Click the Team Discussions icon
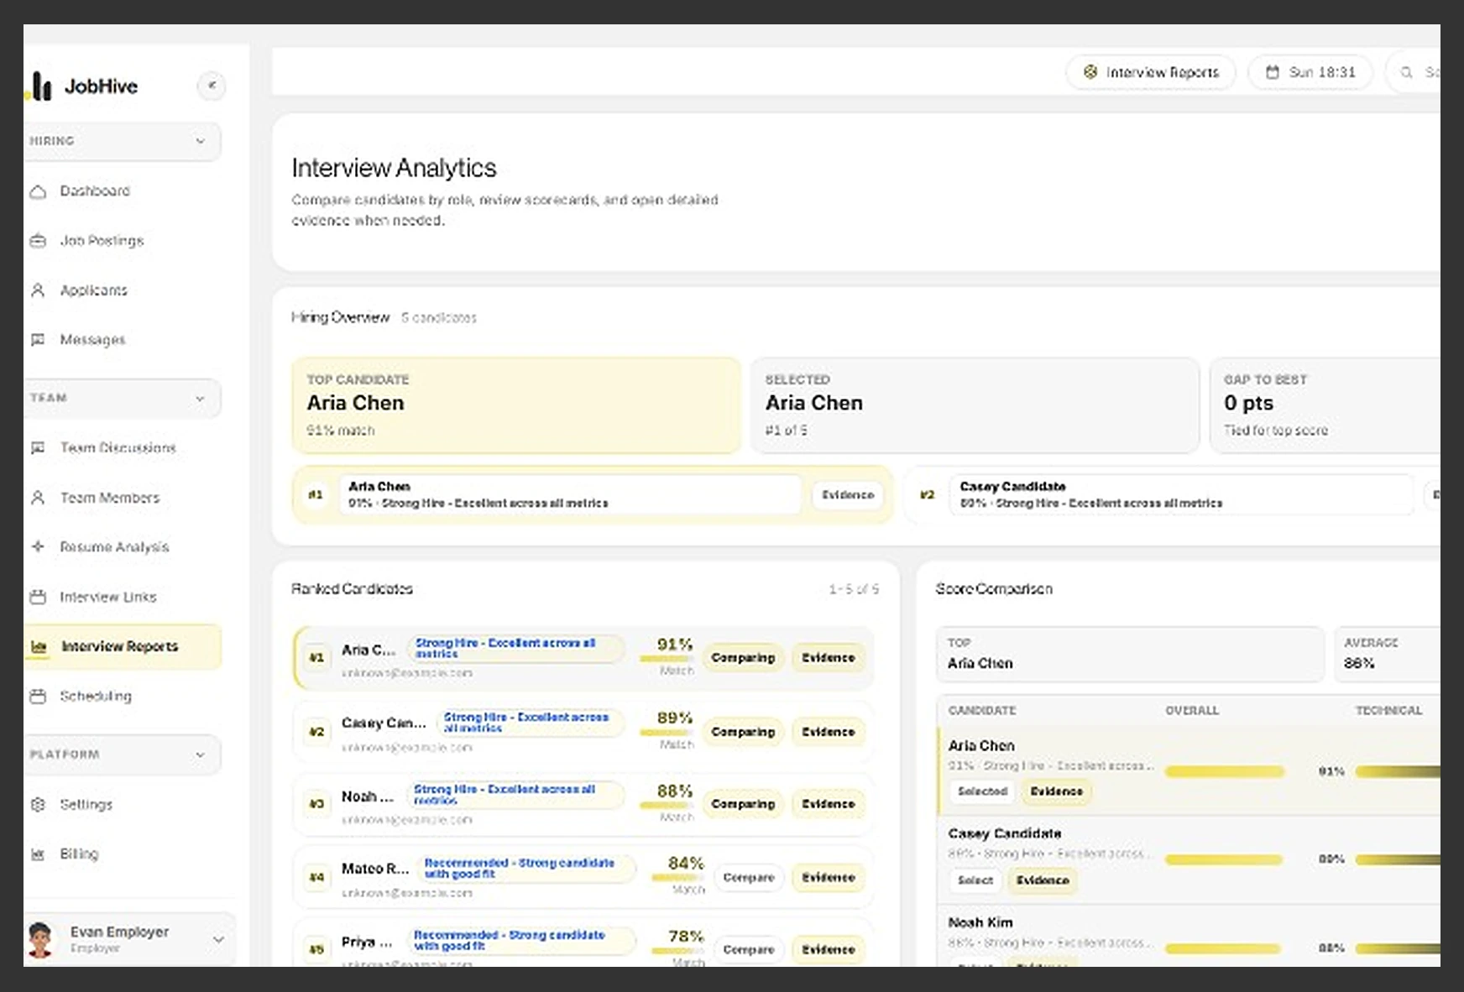This screenshot has width=1464, height=992. click(38, 448)
